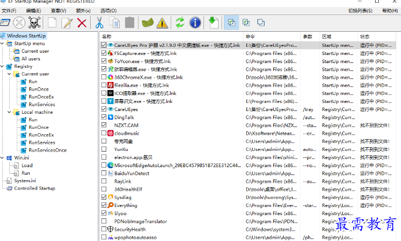Select Controlled Startup in the tree
Viewport: 401px width, 241px height.
[x=35, y=188]
